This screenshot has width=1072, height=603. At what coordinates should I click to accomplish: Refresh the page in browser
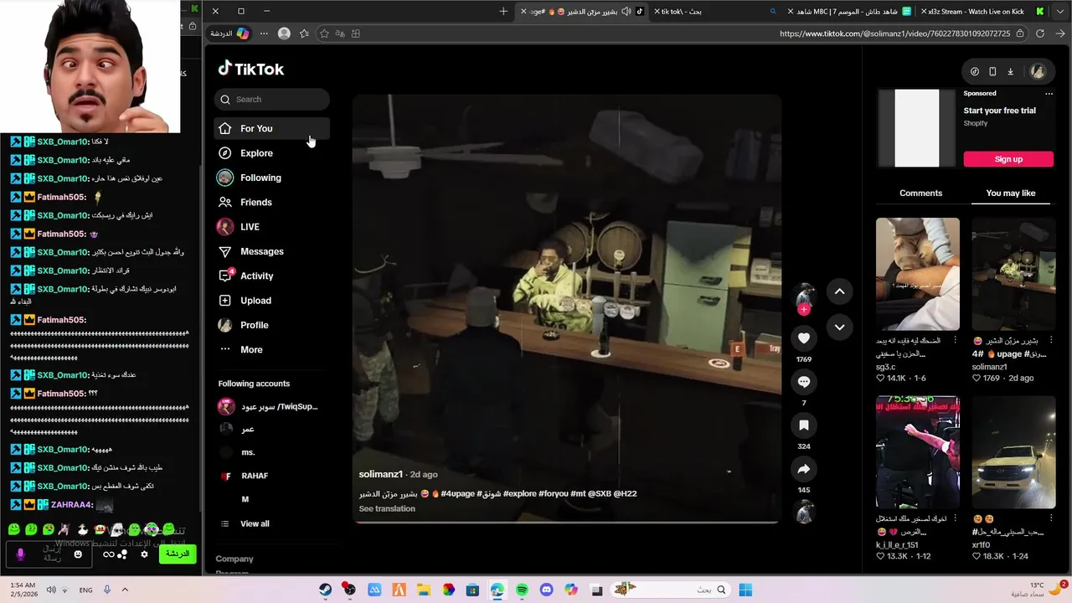click(x=1040, y=33)
